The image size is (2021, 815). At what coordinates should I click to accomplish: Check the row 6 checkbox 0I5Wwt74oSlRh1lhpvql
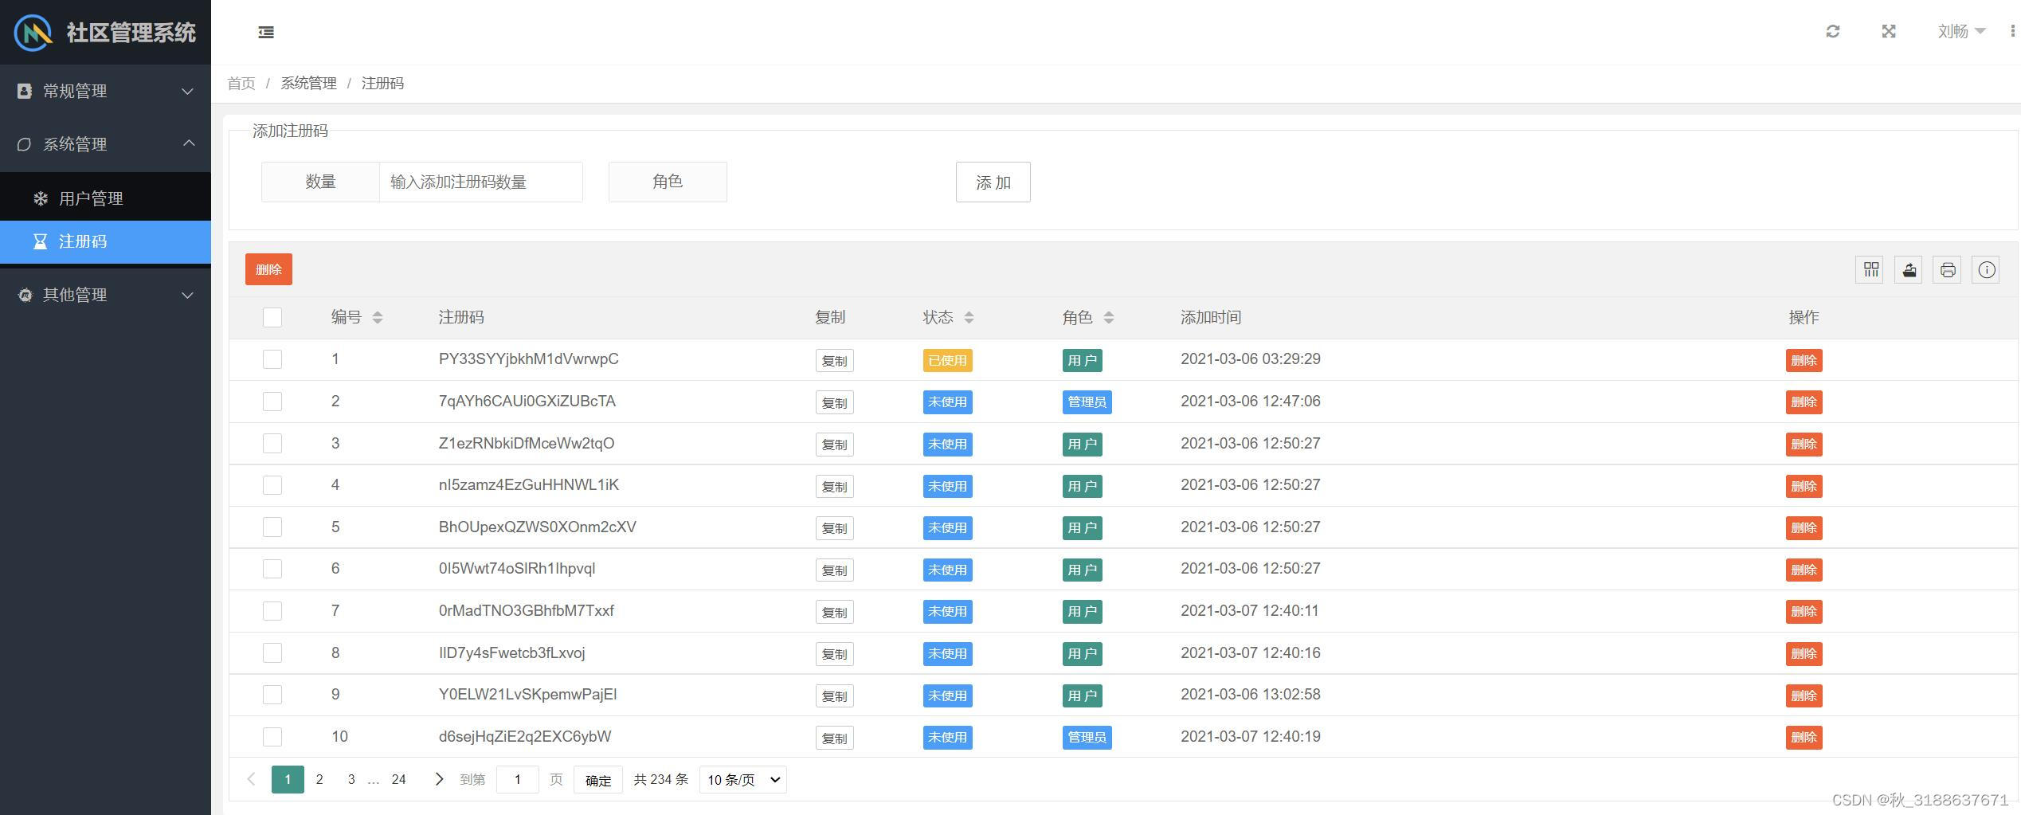pyautogui.click(x=272, y=569)
